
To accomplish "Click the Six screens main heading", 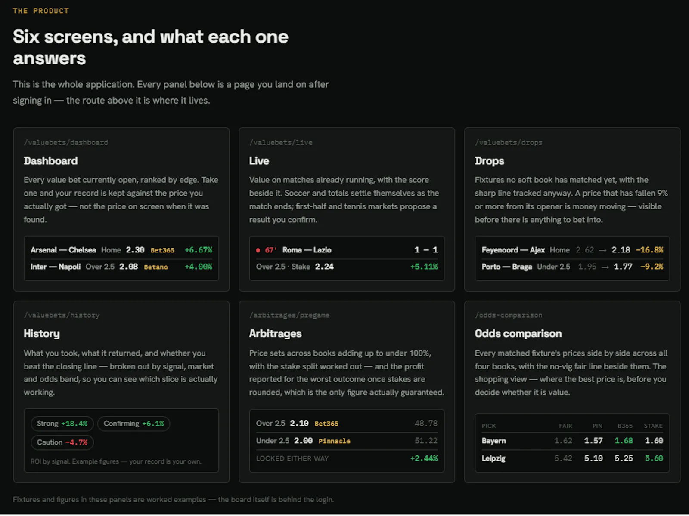I will tap(150, 47).
